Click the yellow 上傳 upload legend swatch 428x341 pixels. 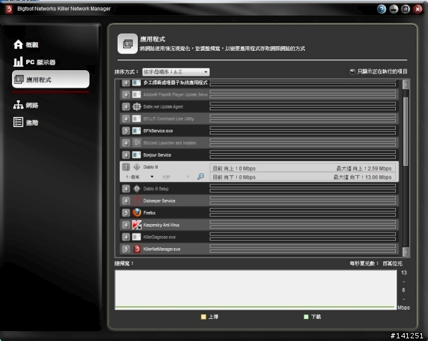tap(203, 317)
